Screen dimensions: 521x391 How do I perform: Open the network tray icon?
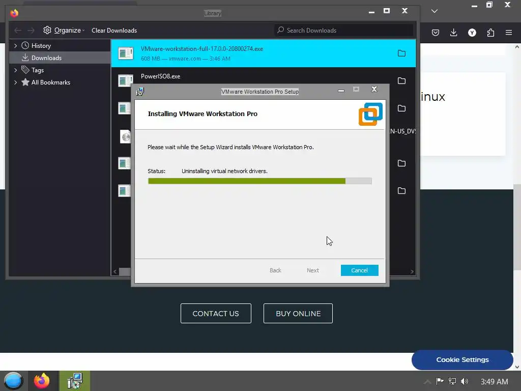[x=452, y=381]
